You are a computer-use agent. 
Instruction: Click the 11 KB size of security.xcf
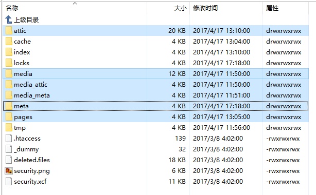[x=177, y=182]
